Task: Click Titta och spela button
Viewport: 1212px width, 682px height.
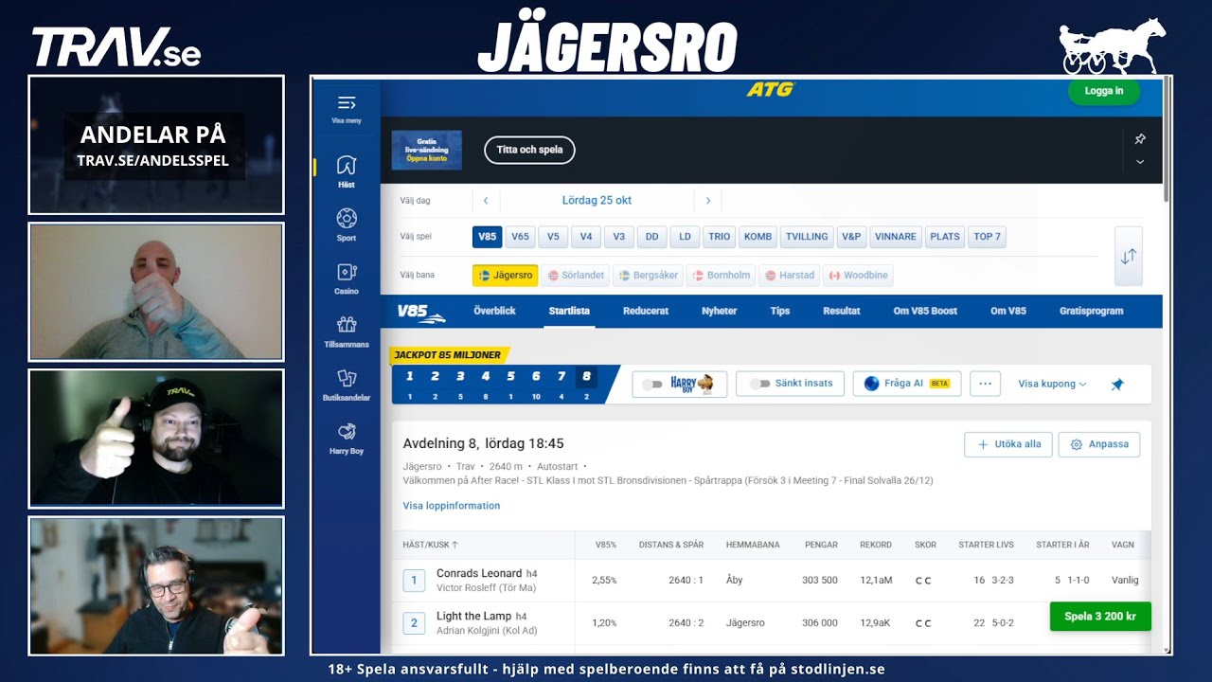Action: coord(529,150)
